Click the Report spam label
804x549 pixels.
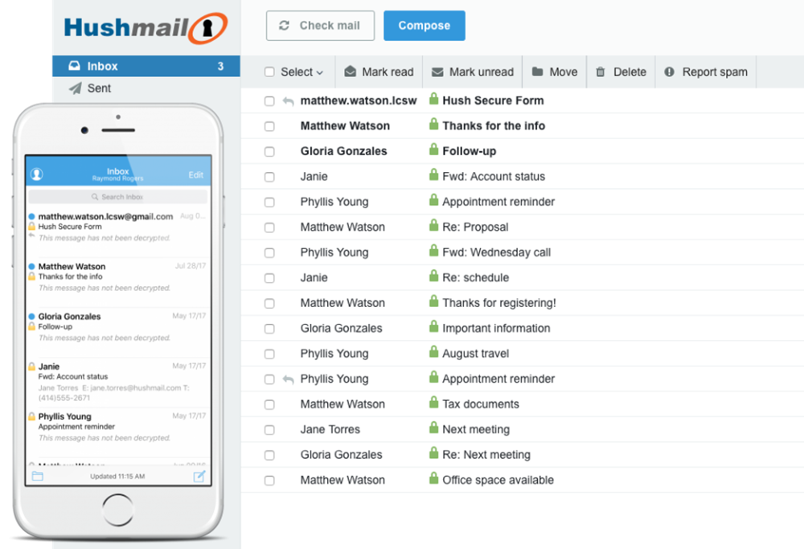(715, 72)
